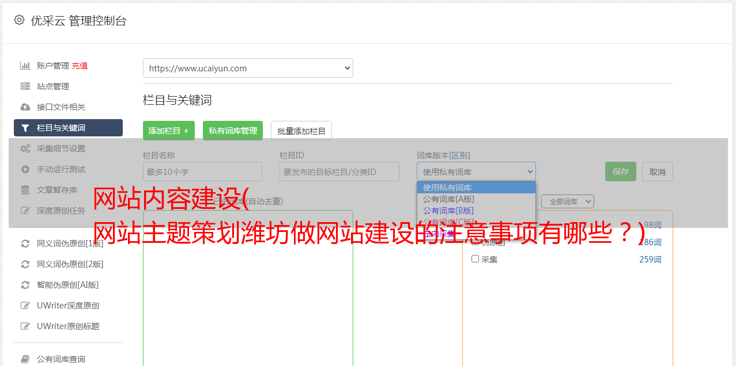This screenshot has width=736, height=366.
Task: Click the green 添加栏目 + button
Action: click(x=169, y=131)
